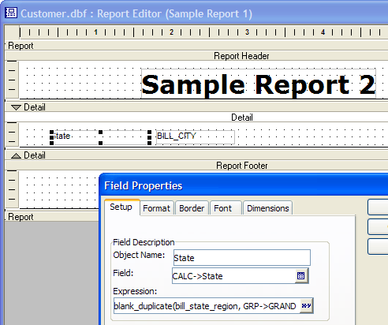Click the Customer.dbf Report Editor title bar text
This screenshot has height=325, width=388.
click(x=136, y=13)
